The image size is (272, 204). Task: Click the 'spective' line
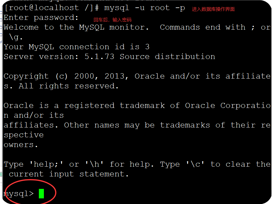coord(24,135)
